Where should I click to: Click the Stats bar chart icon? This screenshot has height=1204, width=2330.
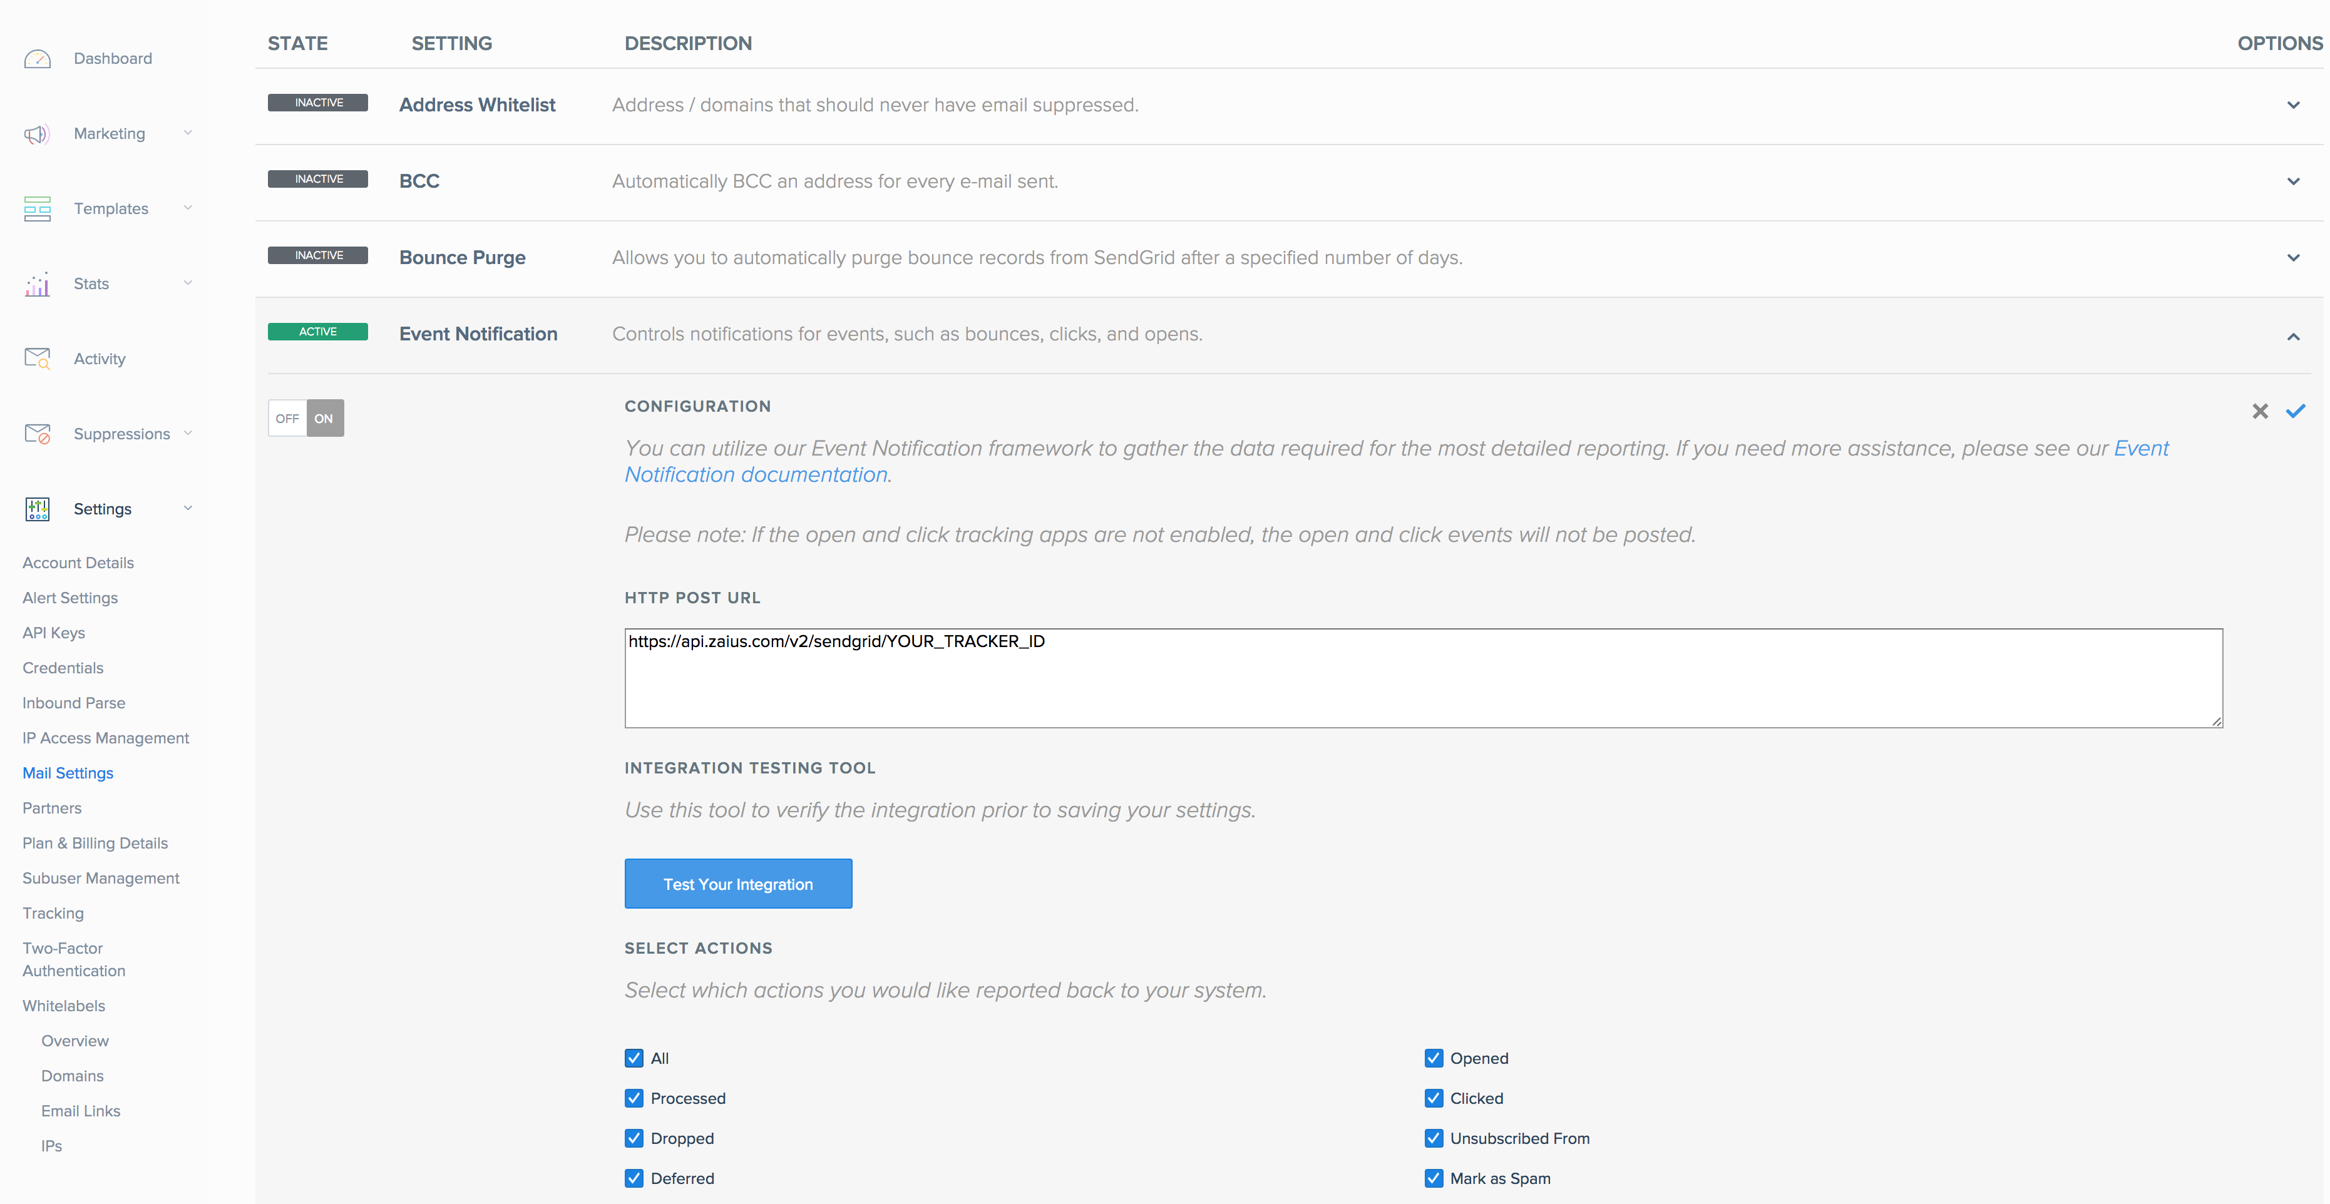[37, 284]
